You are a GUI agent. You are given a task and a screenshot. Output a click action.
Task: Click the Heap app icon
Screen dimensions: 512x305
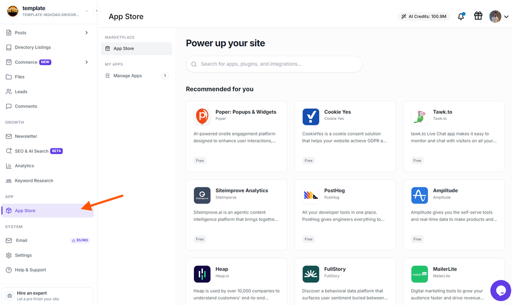202,274
